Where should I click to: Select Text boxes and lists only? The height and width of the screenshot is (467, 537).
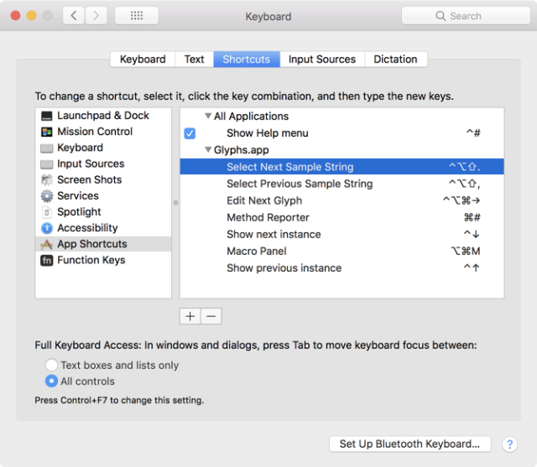pos(52,366)
